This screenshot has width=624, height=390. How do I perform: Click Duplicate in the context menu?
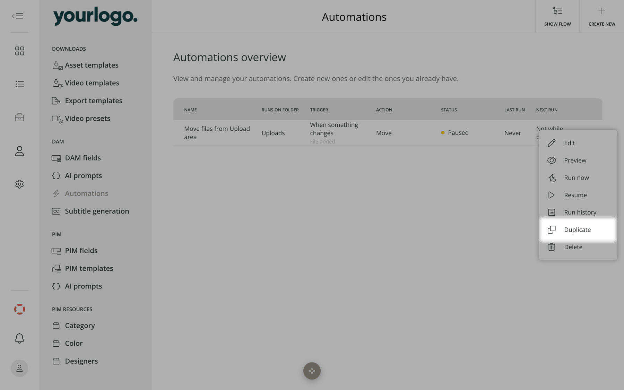[x=578, y=229]
